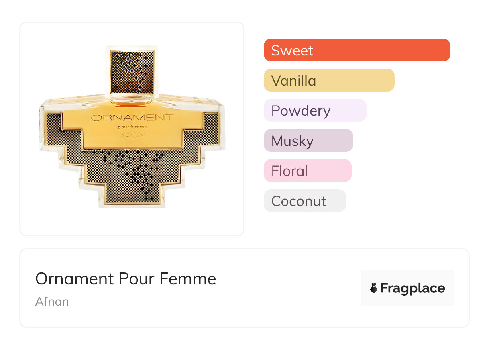Image resolution: width=489 pixels, height=347 pixels.
Task: Select the Sweet accord bar
Action: (x=357, y=50)
